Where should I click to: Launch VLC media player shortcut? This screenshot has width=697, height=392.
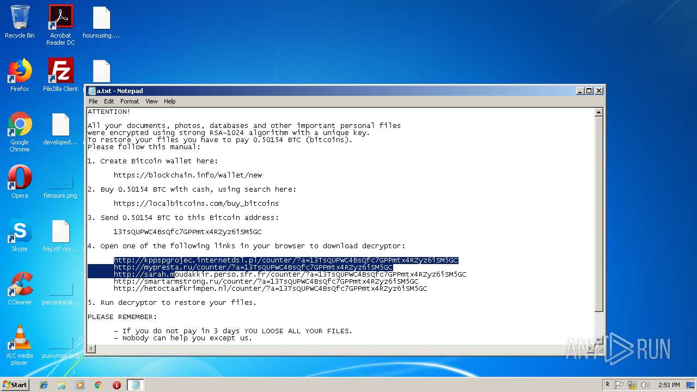[x=20, y=345]
